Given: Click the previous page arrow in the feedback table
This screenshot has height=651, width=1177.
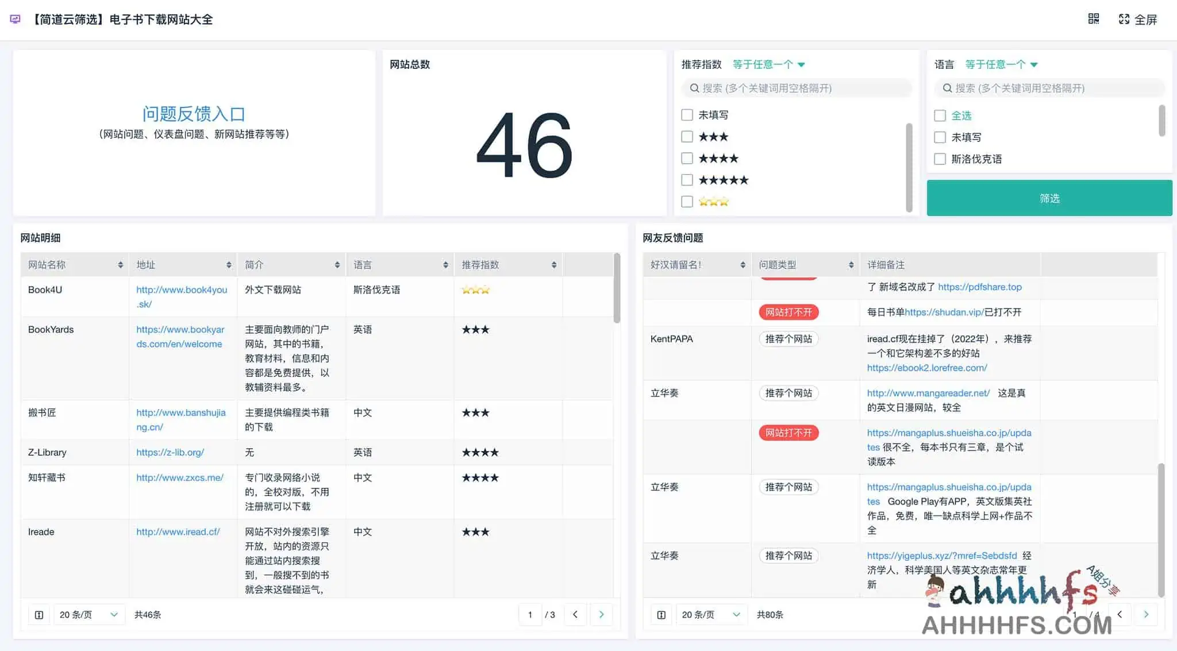Looking at the screenshot, I should (x=1120, y=614).
